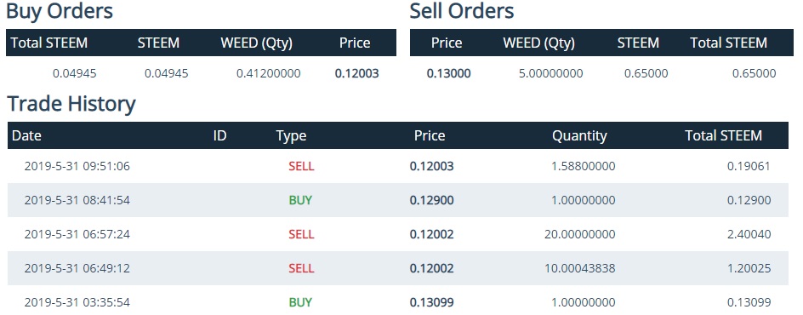Click the trade price 0.13099
The image size is (803, 315).
tap(432, 302)
